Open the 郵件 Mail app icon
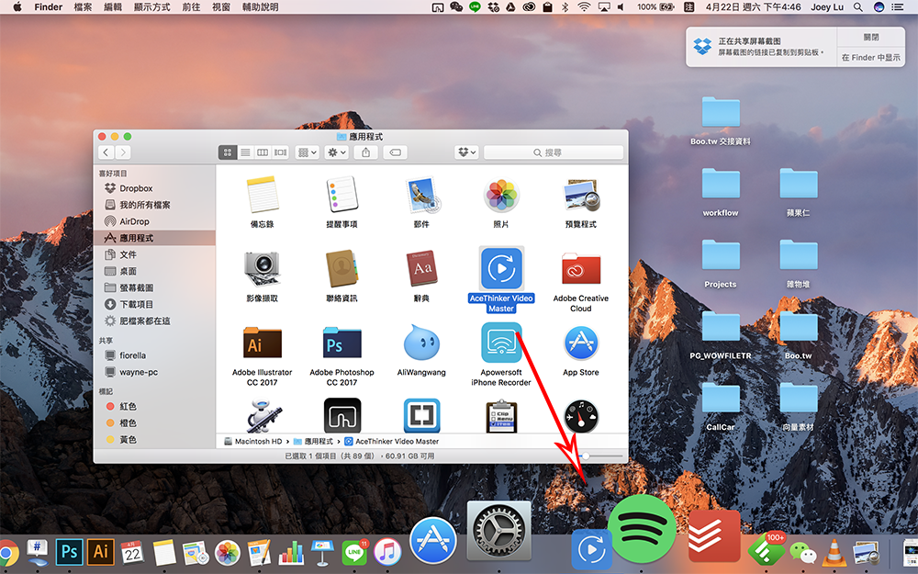The width and height of the screenshot is (918, 574). 421,195
